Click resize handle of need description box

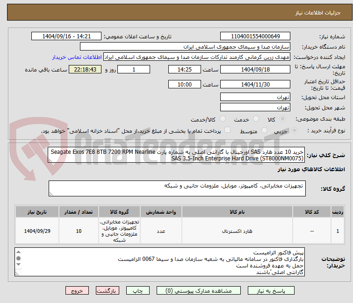[x=51, y=159]
